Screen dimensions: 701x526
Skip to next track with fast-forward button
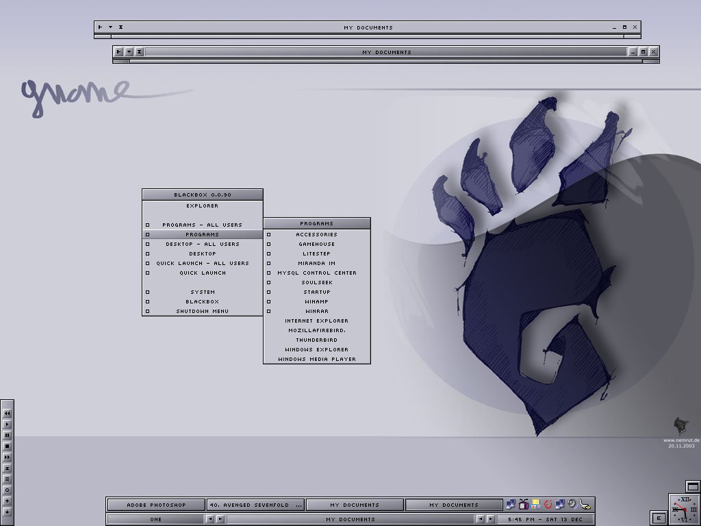point(7,457)
